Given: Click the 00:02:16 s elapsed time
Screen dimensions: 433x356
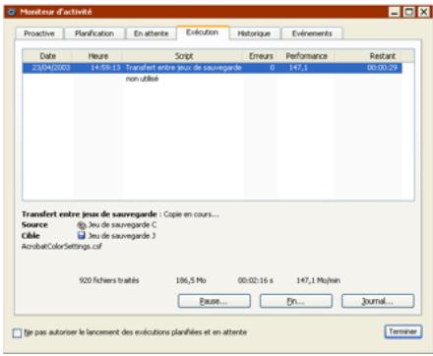Looking at the screenshot, I should (255, 280).
